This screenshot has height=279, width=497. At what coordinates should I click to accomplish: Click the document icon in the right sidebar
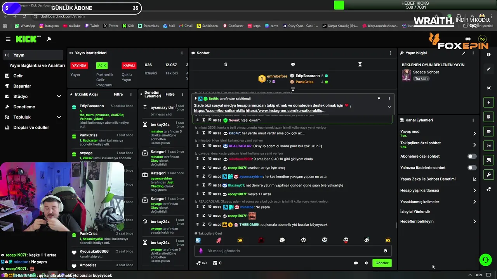click(488, 117)
